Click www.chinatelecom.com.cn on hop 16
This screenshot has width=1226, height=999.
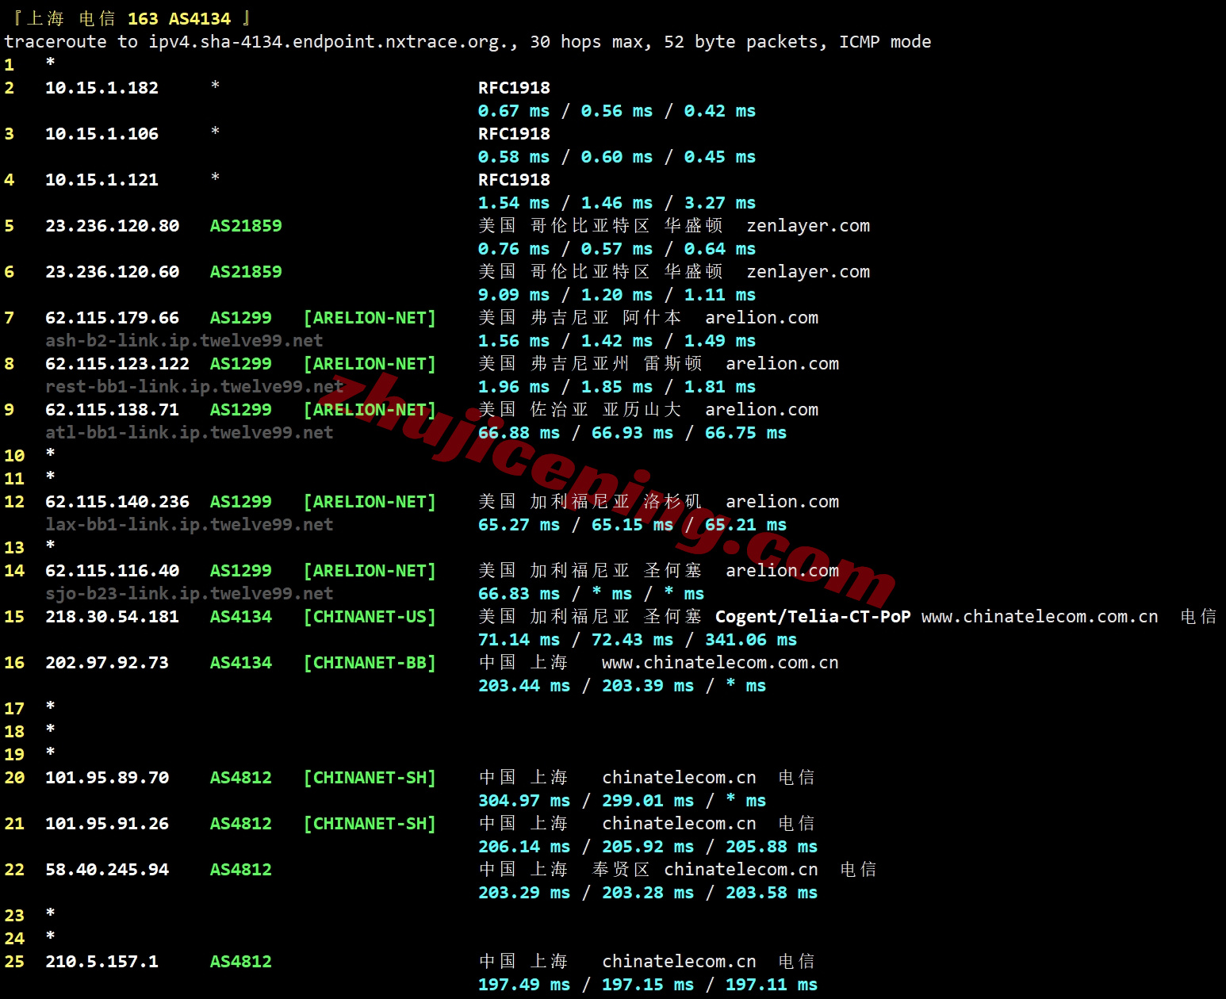tap(719, 663)
